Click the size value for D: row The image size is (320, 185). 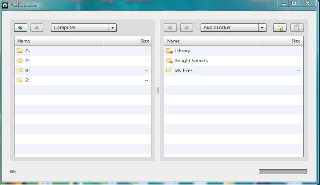tap(146, 61)
